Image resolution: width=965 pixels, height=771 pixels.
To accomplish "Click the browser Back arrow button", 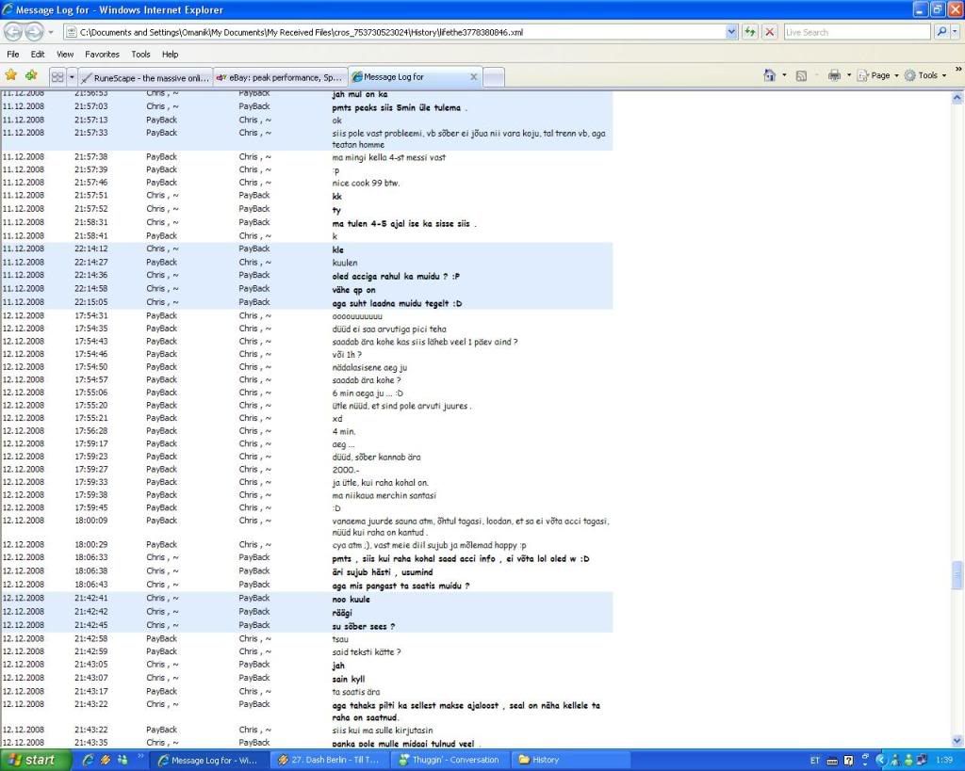I will coord(13,32).
